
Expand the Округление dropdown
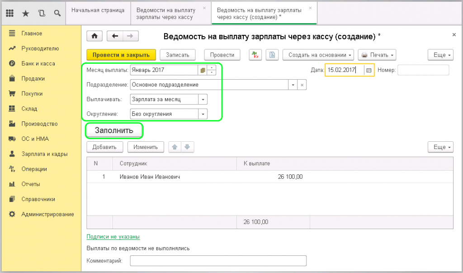pos(203,114)
